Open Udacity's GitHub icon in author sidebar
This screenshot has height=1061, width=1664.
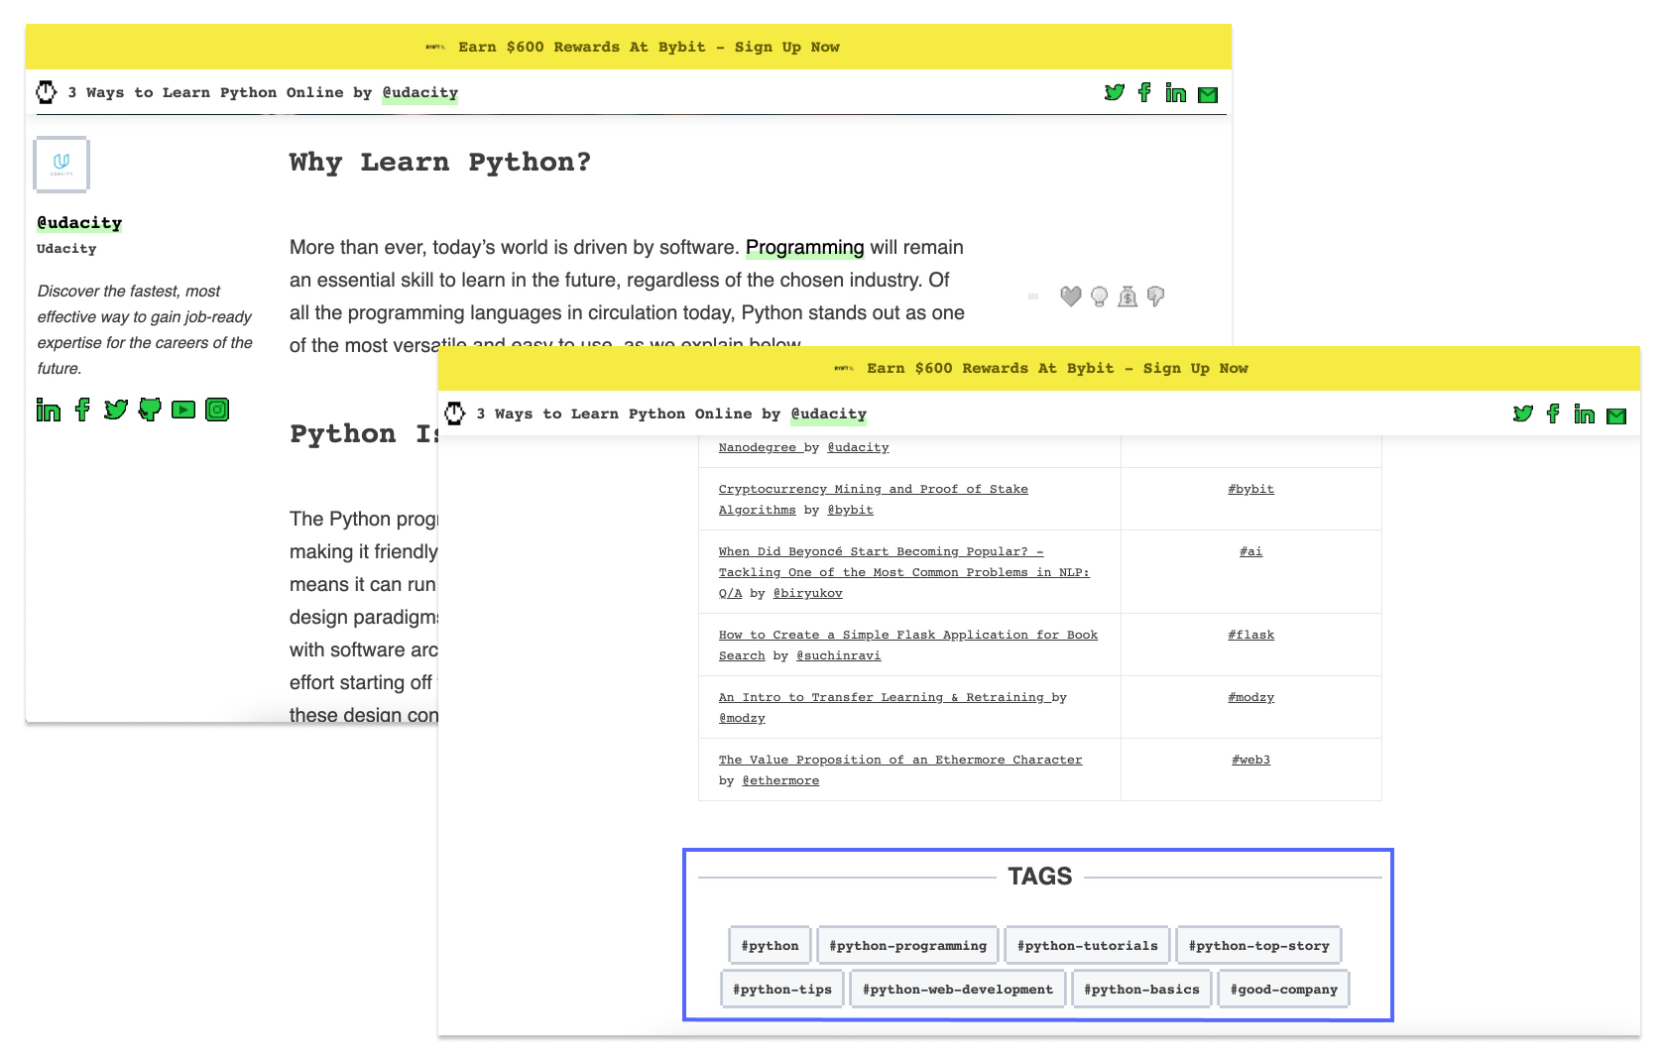(150, 410)
